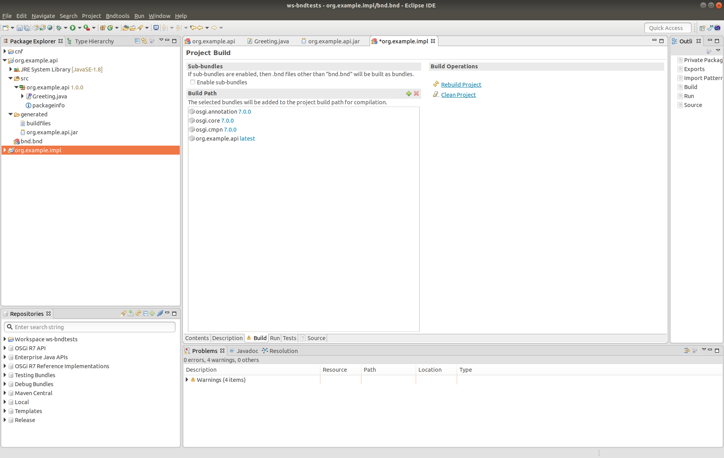Switch to the Type Hierarchy tab
This screenshot has width=724, height=458.
[x=91, y=41]
